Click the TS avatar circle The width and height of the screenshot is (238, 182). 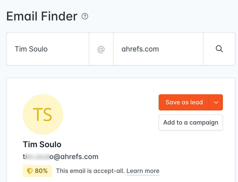(43, 114)
